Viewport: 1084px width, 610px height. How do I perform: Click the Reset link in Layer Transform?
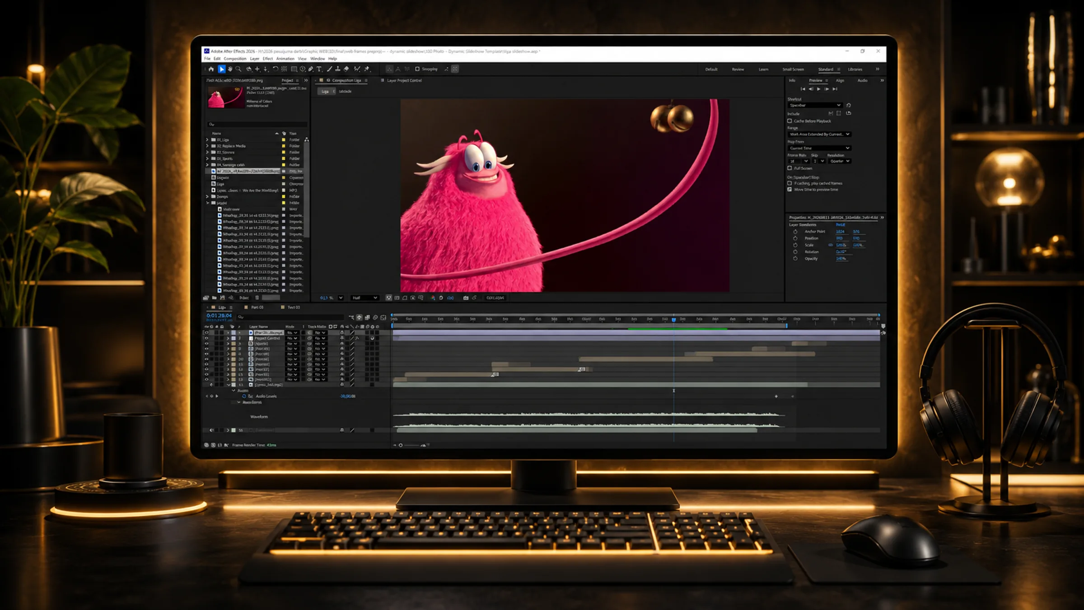point(840,225)
